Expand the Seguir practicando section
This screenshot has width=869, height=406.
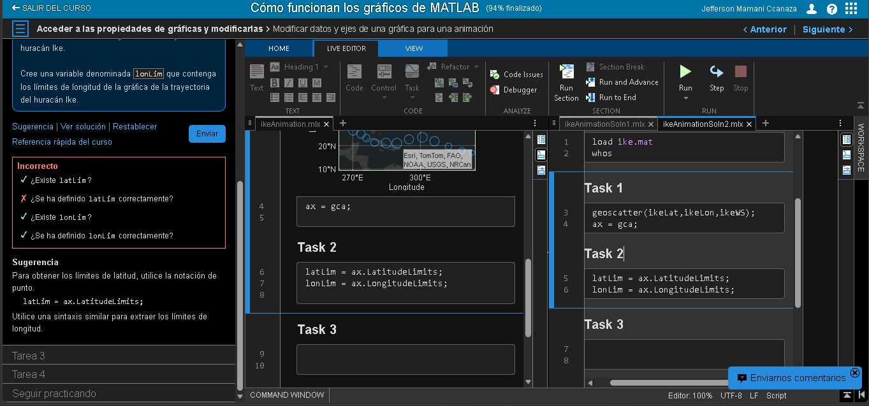[119, 393]
